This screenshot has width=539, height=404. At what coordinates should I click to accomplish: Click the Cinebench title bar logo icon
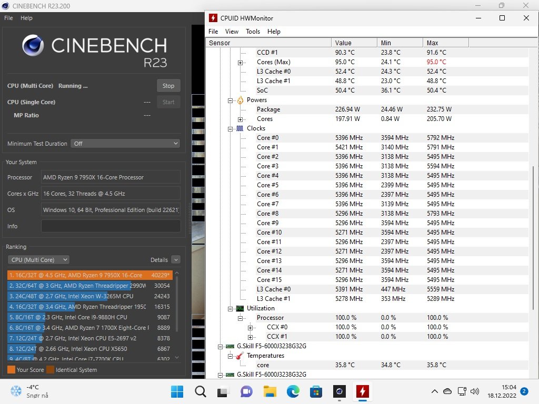pyautogui.click(x=5, y=6)
